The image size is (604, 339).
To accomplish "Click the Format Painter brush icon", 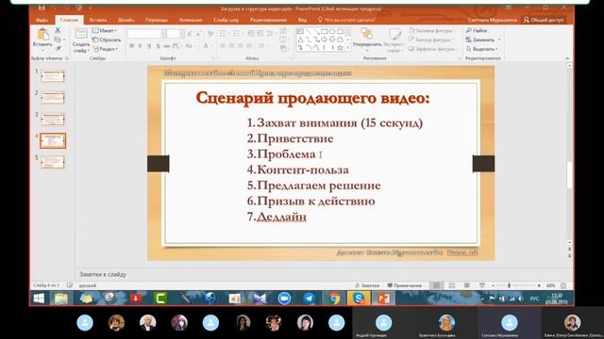I will pos(58,48).
